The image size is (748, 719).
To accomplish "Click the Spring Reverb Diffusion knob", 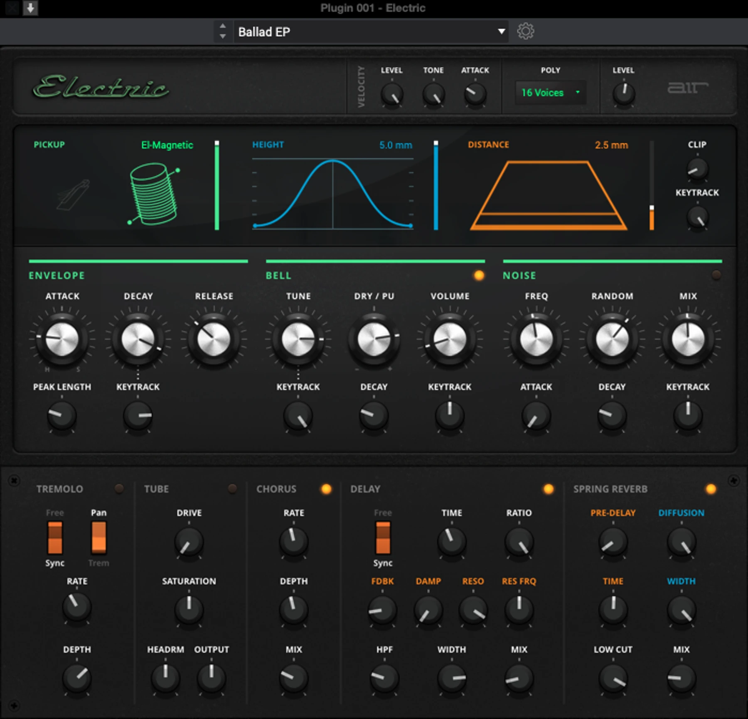I will pyautogui.click(x=682, y=542).
